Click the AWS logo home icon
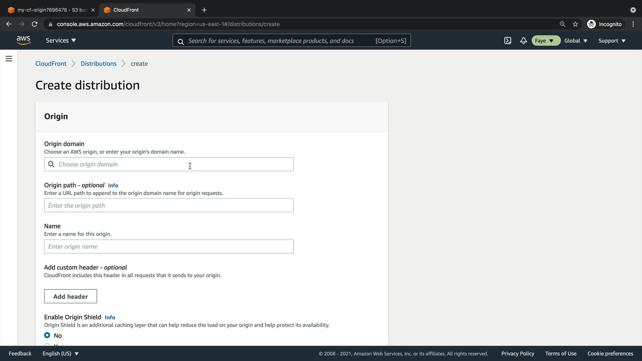This screenshot has width=642, height=361. (x=23, y=40)
